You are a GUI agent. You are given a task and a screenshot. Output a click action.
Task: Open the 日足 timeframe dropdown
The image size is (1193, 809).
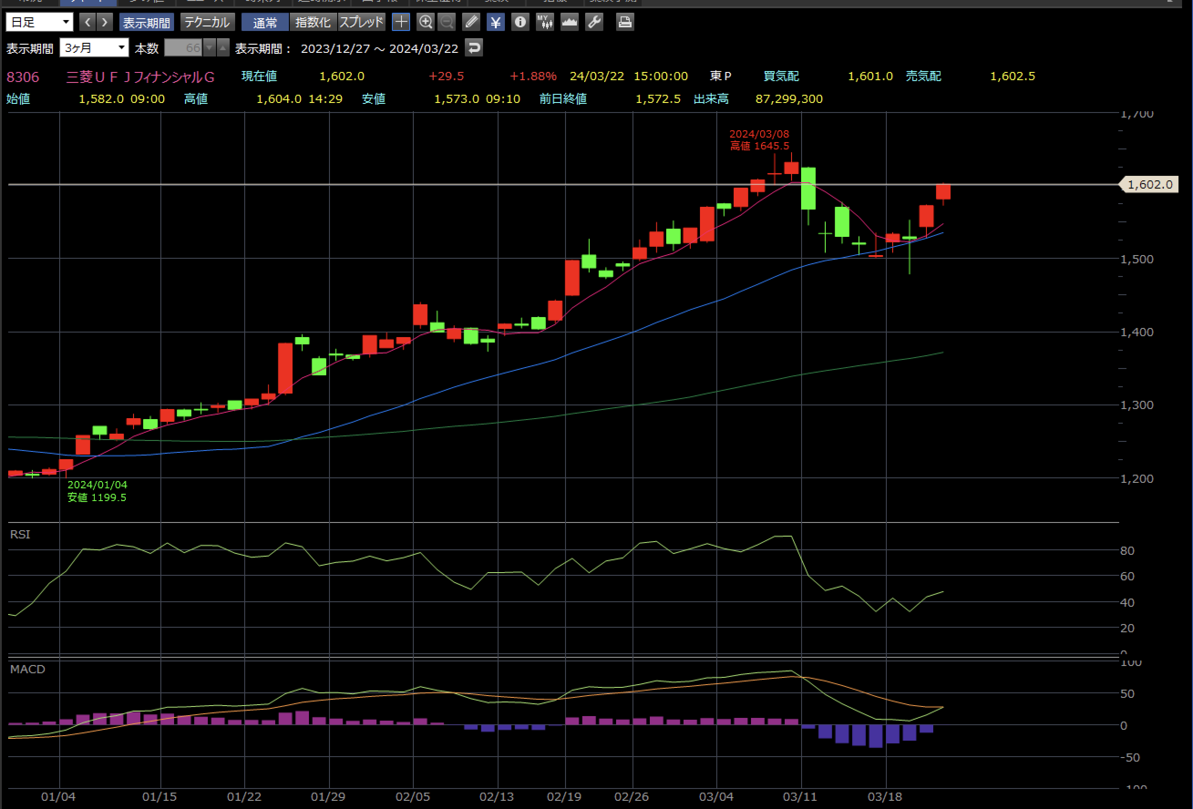point(40,22)
